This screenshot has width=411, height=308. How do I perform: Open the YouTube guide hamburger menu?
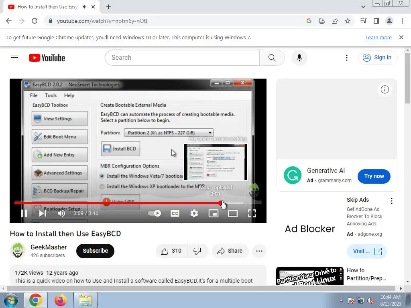tap(14, 58)
